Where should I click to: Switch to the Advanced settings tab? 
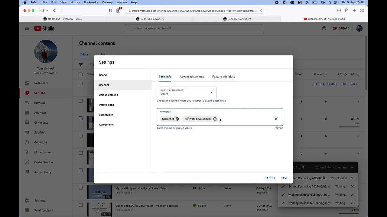(192, 77)
